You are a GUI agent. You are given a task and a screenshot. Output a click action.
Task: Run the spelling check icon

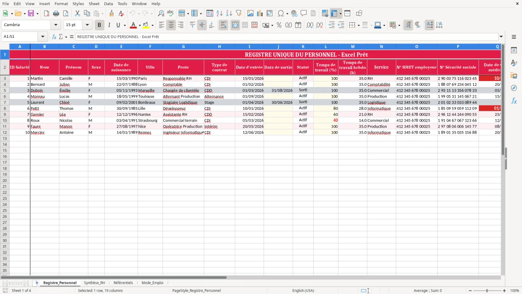point(171,14)
